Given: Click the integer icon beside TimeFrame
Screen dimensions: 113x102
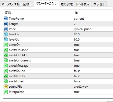Looking at the screenshot, I should point(6,19).
